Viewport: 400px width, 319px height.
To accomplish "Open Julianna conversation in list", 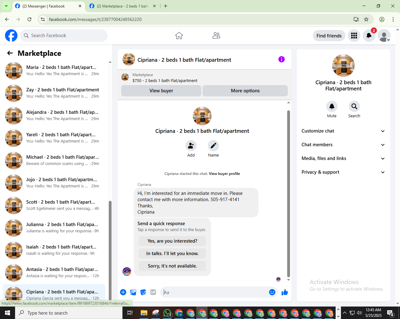I will [54, 228].
